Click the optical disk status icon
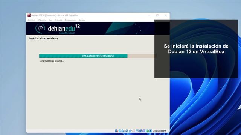The height and width of the screenshot is (135, 241). (120, 131)
